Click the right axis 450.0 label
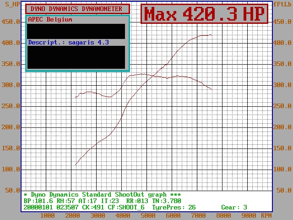The height and width of the screenshot is (220, 293). [282, 22]
